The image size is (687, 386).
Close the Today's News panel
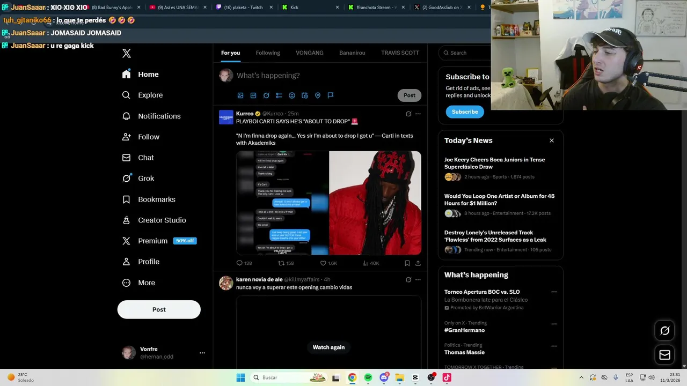click(x=551, y=140)
